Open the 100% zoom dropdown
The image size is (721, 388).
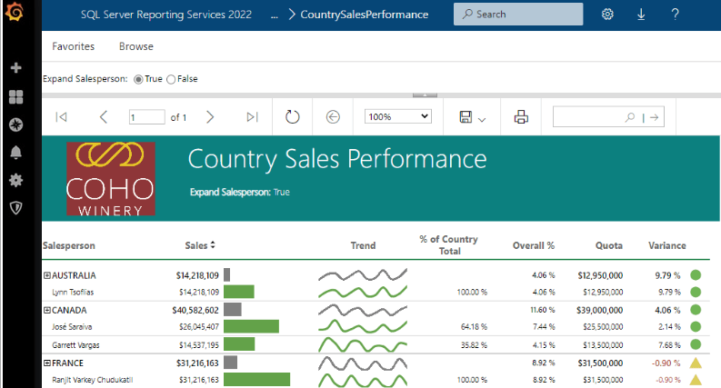tap(398, 117)
